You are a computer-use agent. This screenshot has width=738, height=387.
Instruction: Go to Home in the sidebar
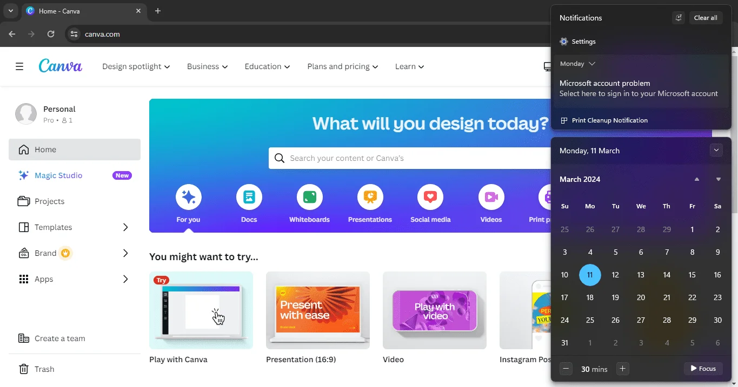[75, 150]
